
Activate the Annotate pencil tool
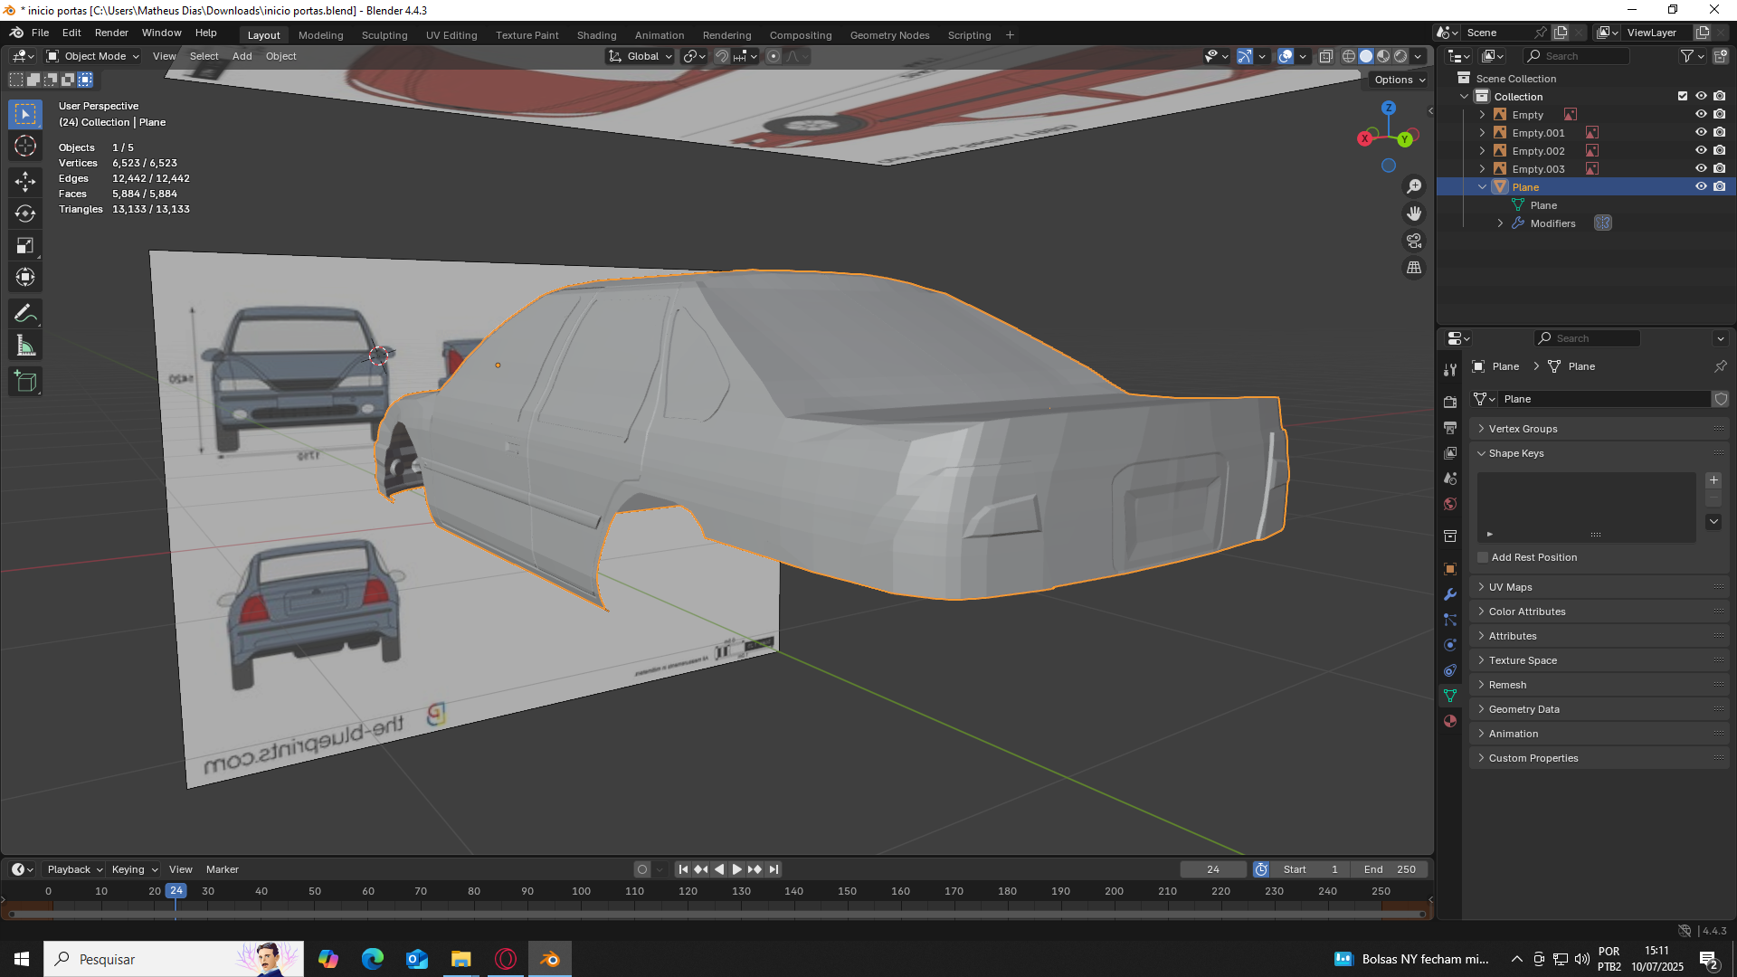pyautogui.click(x=25, y=314)
